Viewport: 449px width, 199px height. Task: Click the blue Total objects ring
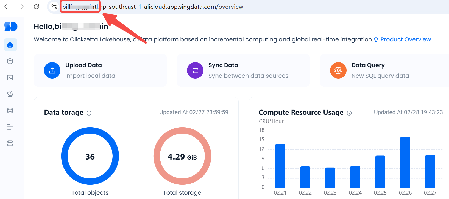tap(64, 156)
